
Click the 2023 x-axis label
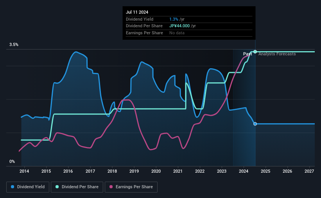coord(222,171)
